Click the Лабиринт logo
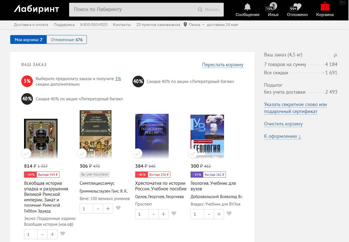The image size is (349, 242). (x=37, y=9)
